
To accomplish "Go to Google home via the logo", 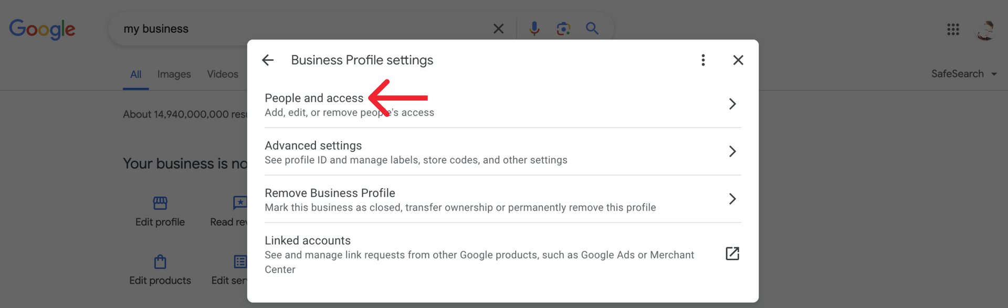I will point(42,29).
